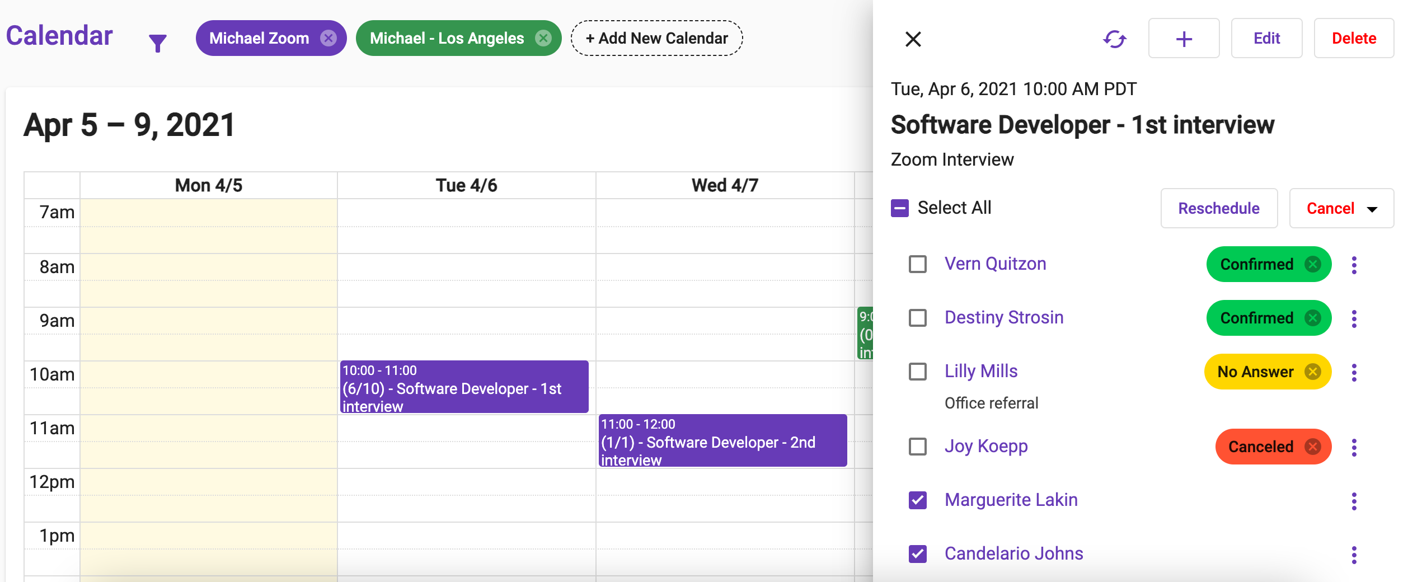Click the calendar filter funnel icon
This screenshot has width=1408, height=582.
tap(158, 43)
